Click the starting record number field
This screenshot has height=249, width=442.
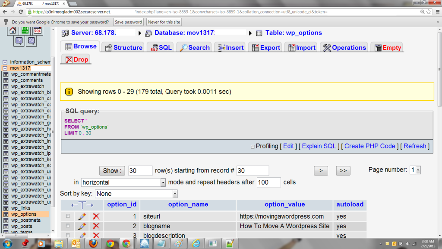click(x=253, y=171)
